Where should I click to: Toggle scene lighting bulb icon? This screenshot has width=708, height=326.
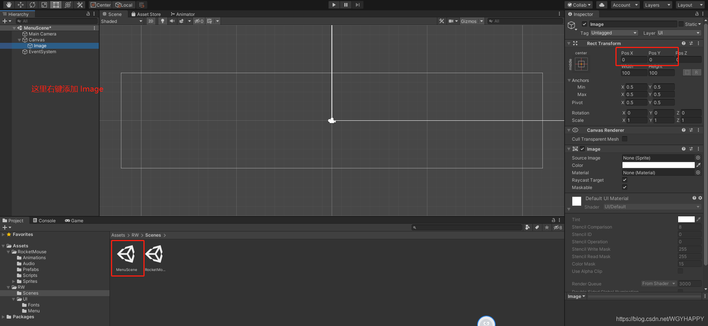pos(163,21)
